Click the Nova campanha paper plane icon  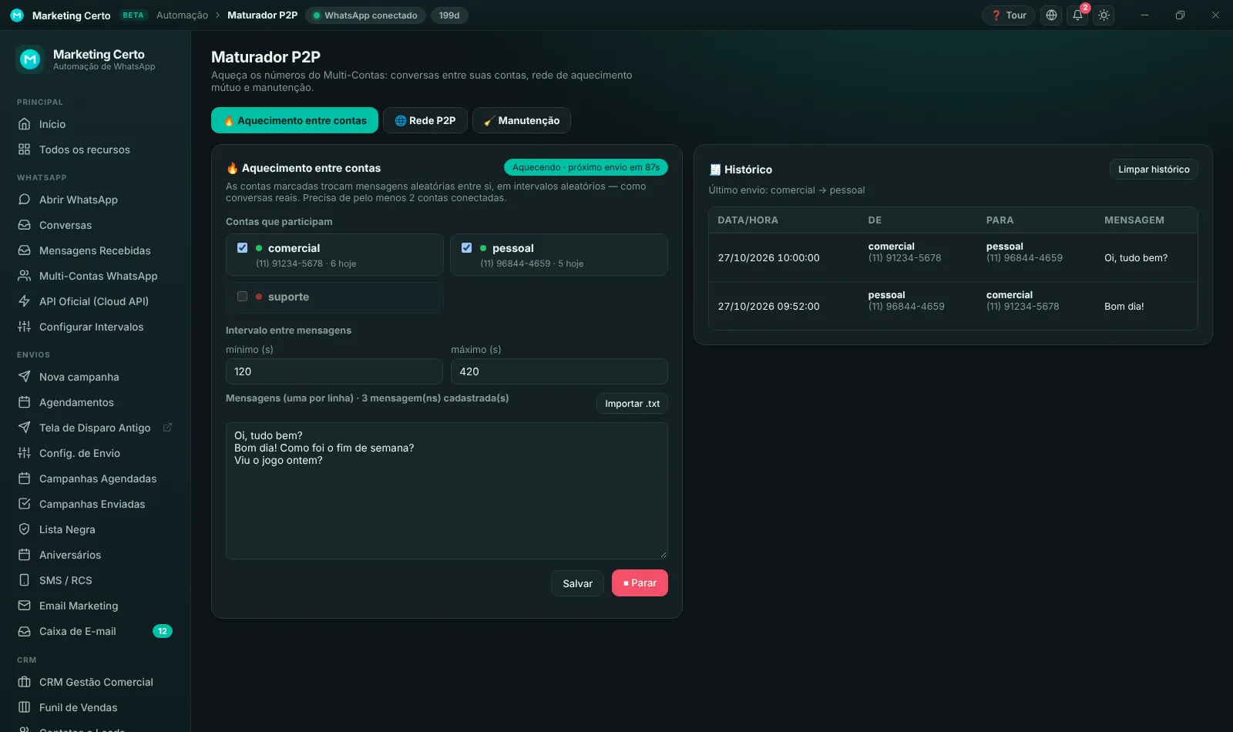[25, 377]
